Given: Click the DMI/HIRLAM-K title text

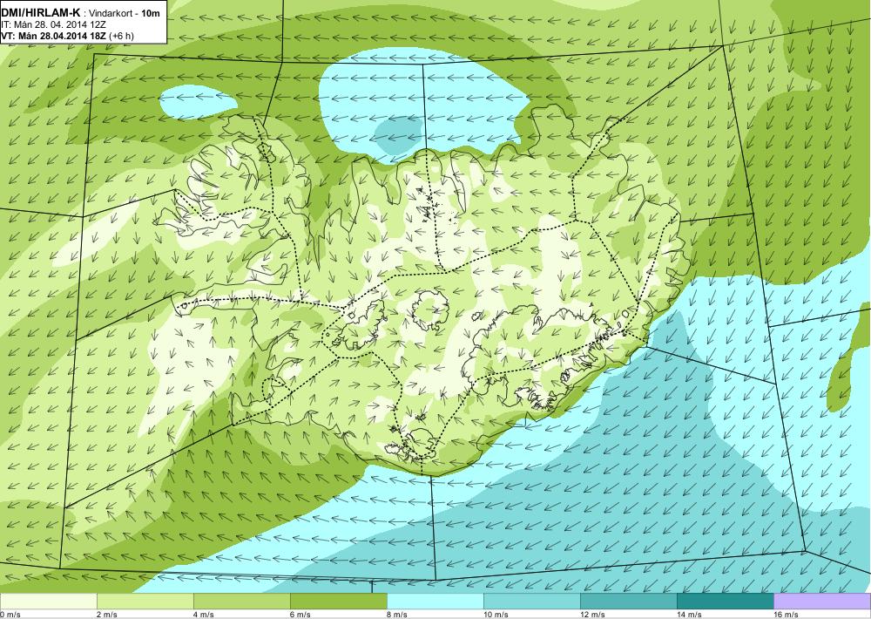Looking at the screenshot, I should (41, 13).
